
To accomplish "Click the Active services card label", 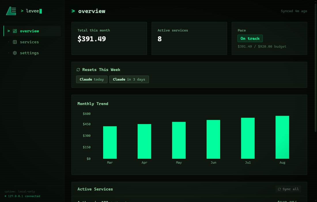I will (x=173, y=30).
